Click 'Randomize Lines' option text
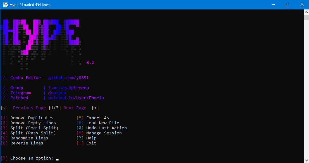This screenshot has width=309, height=163. pos(29,138)
